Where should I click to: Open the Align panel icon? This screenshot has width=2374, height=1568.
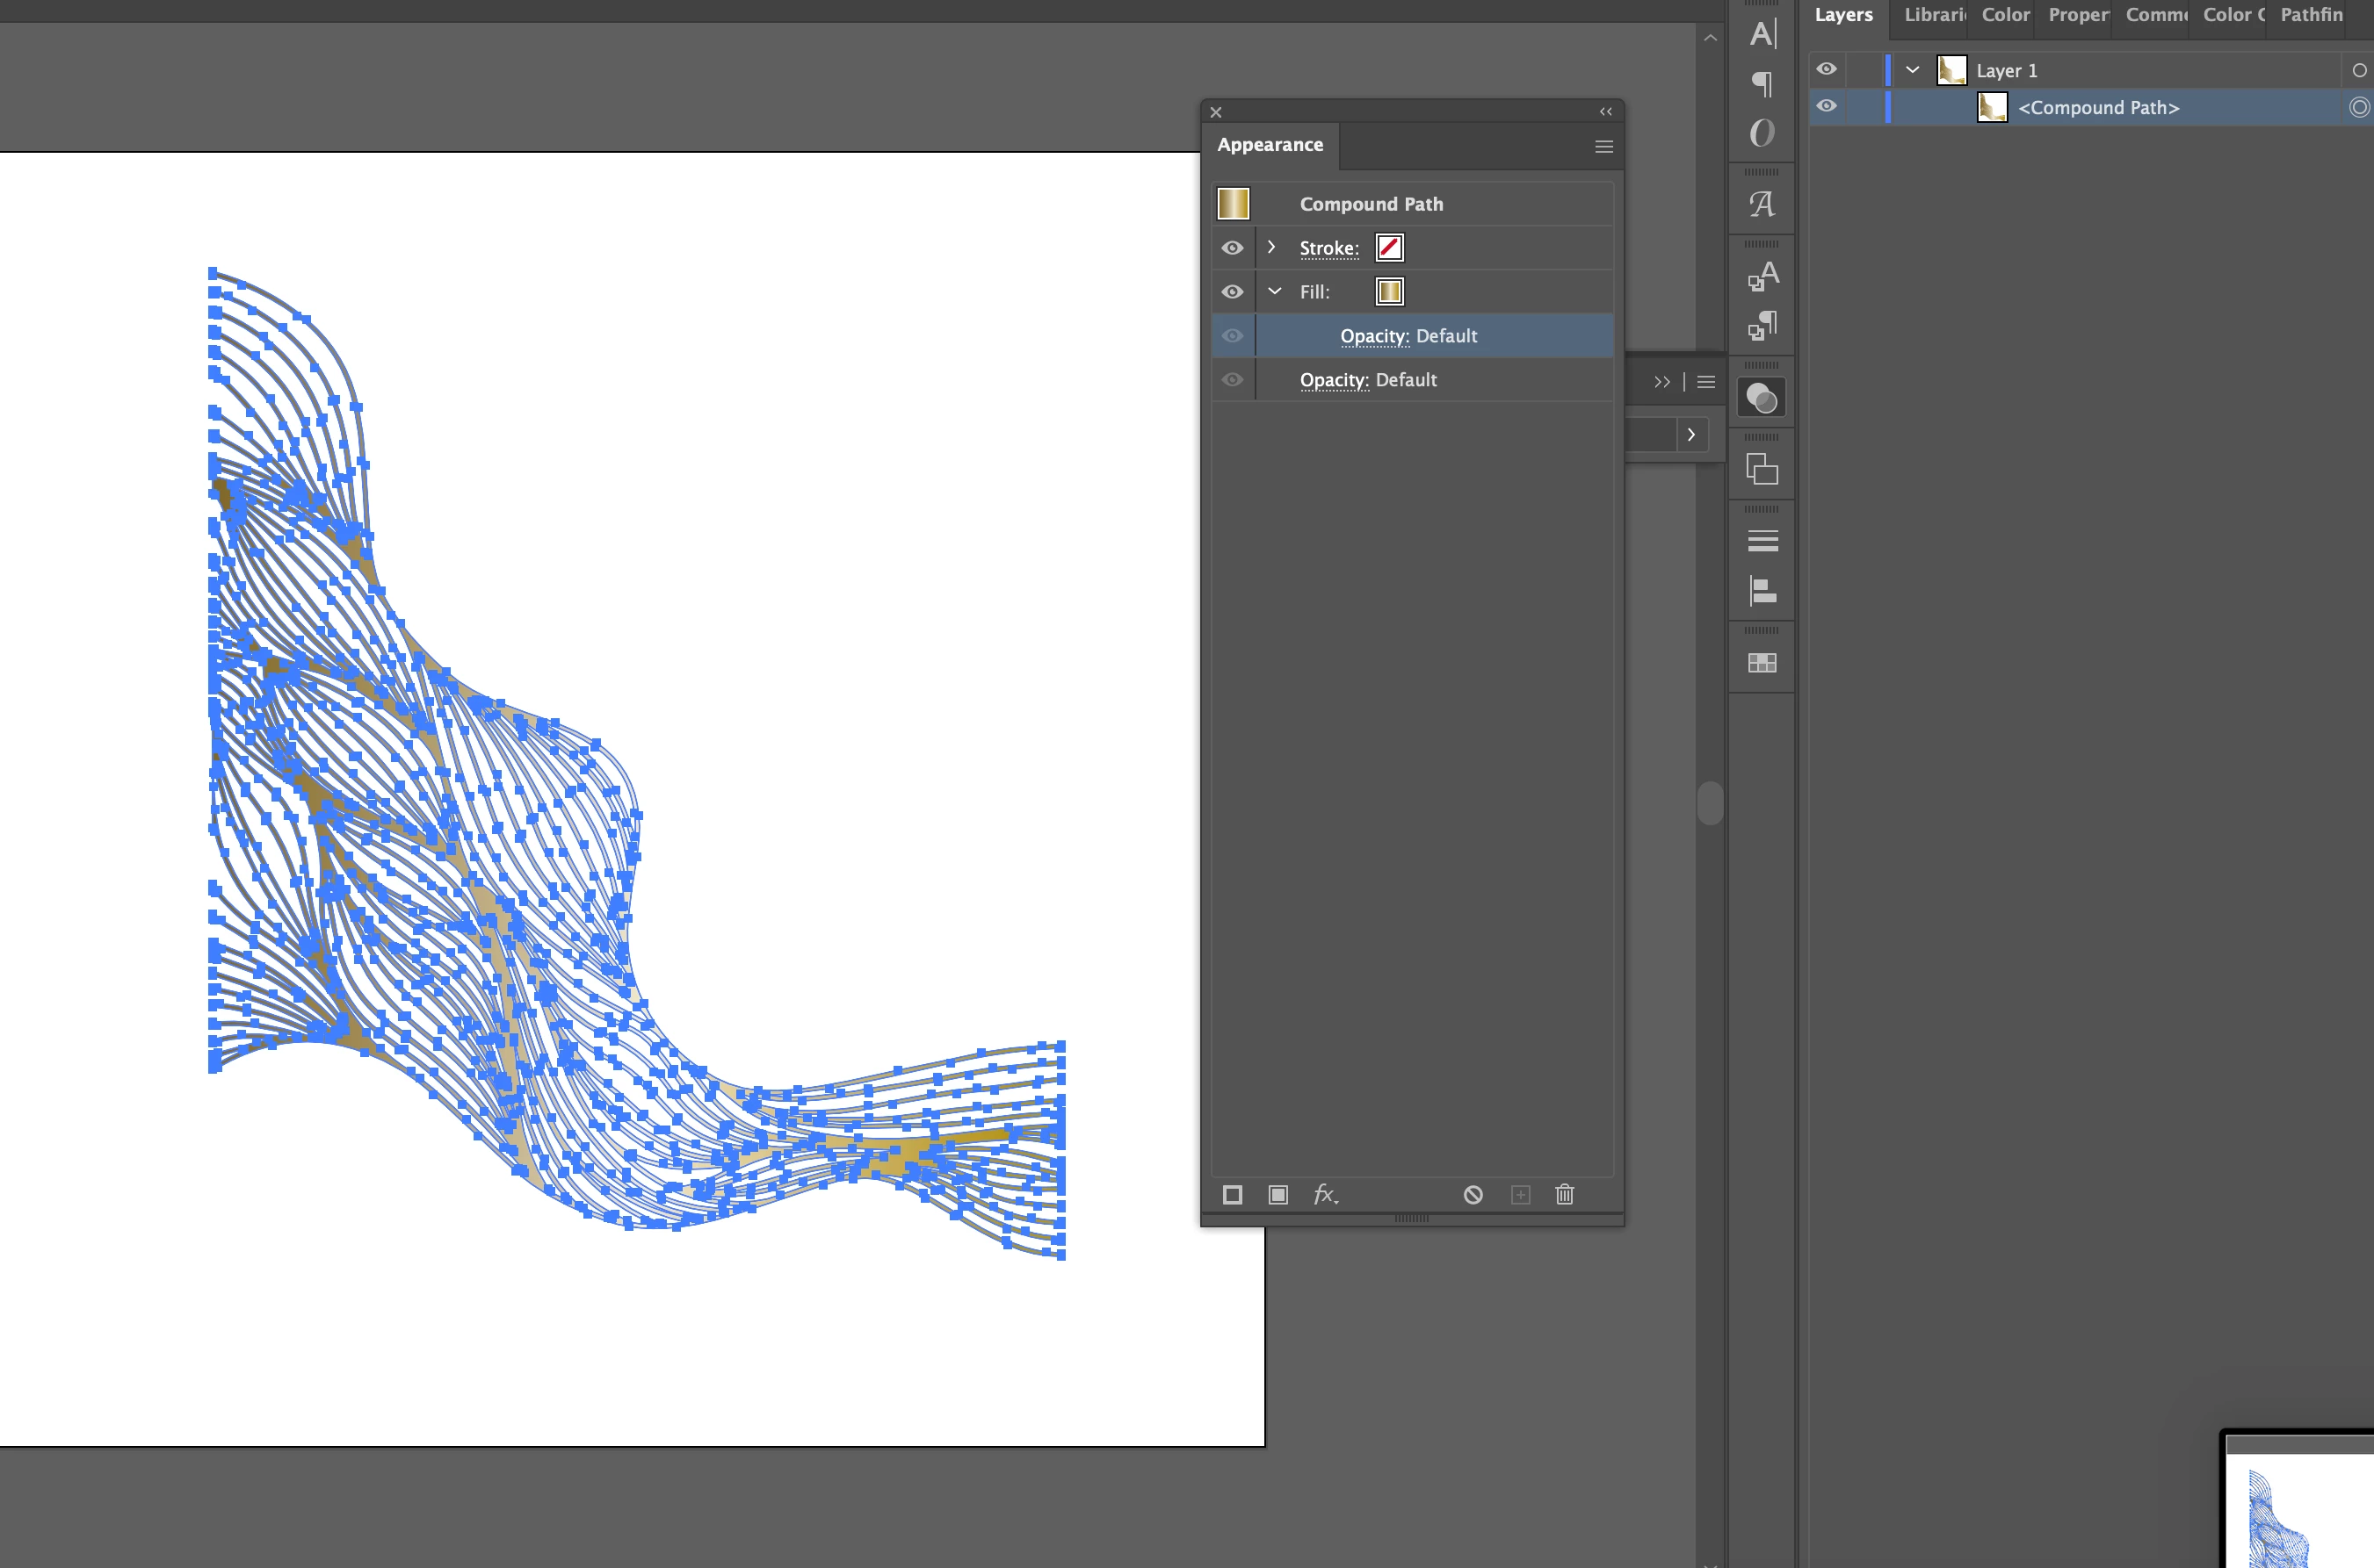tap(1762, 591)
